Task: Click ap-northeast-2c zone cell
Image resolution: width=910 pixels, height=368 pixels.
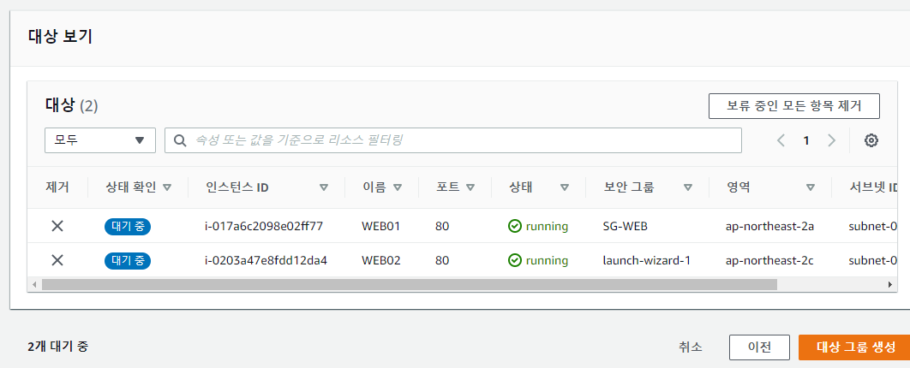Action: click(x=769, y=260)
